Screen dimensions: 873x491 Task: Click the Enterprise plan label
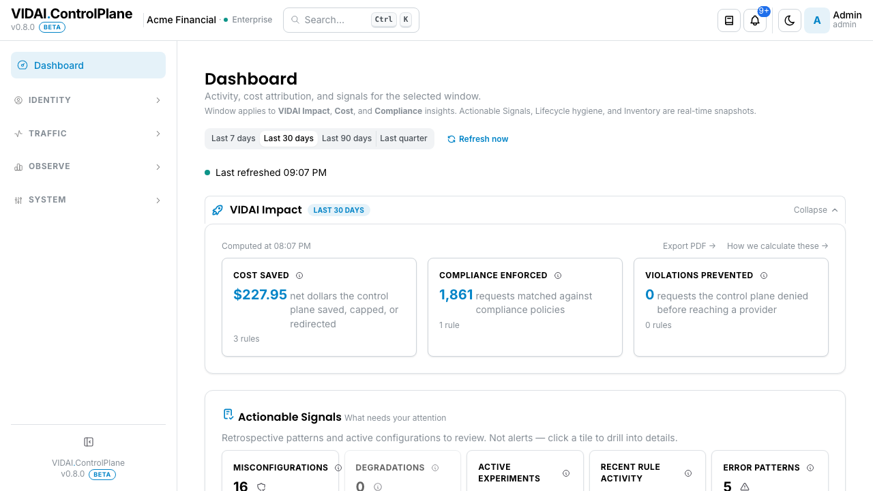(x=252, y=20)
